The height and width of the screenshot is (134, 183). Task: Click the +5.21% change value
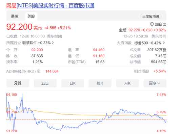(64, 28)
